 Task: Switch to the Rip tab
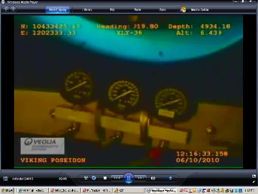coord(112,10)
